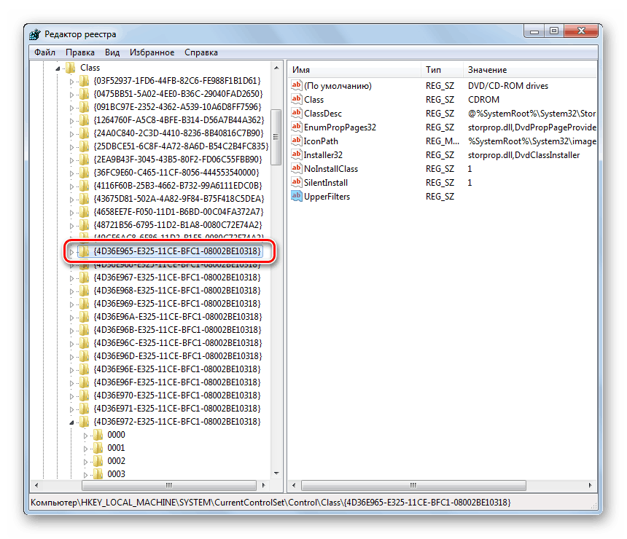Click tree pane horizontal scroll left arrow
This screenshot has width=627, height=539.
tap(36, 485)
